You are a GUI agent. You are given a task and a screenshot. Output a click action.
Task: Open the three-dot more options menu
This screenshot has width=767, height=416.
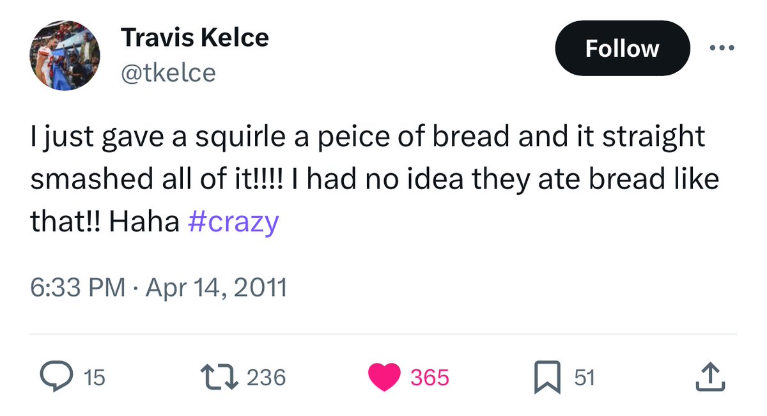tap(722, 49)
